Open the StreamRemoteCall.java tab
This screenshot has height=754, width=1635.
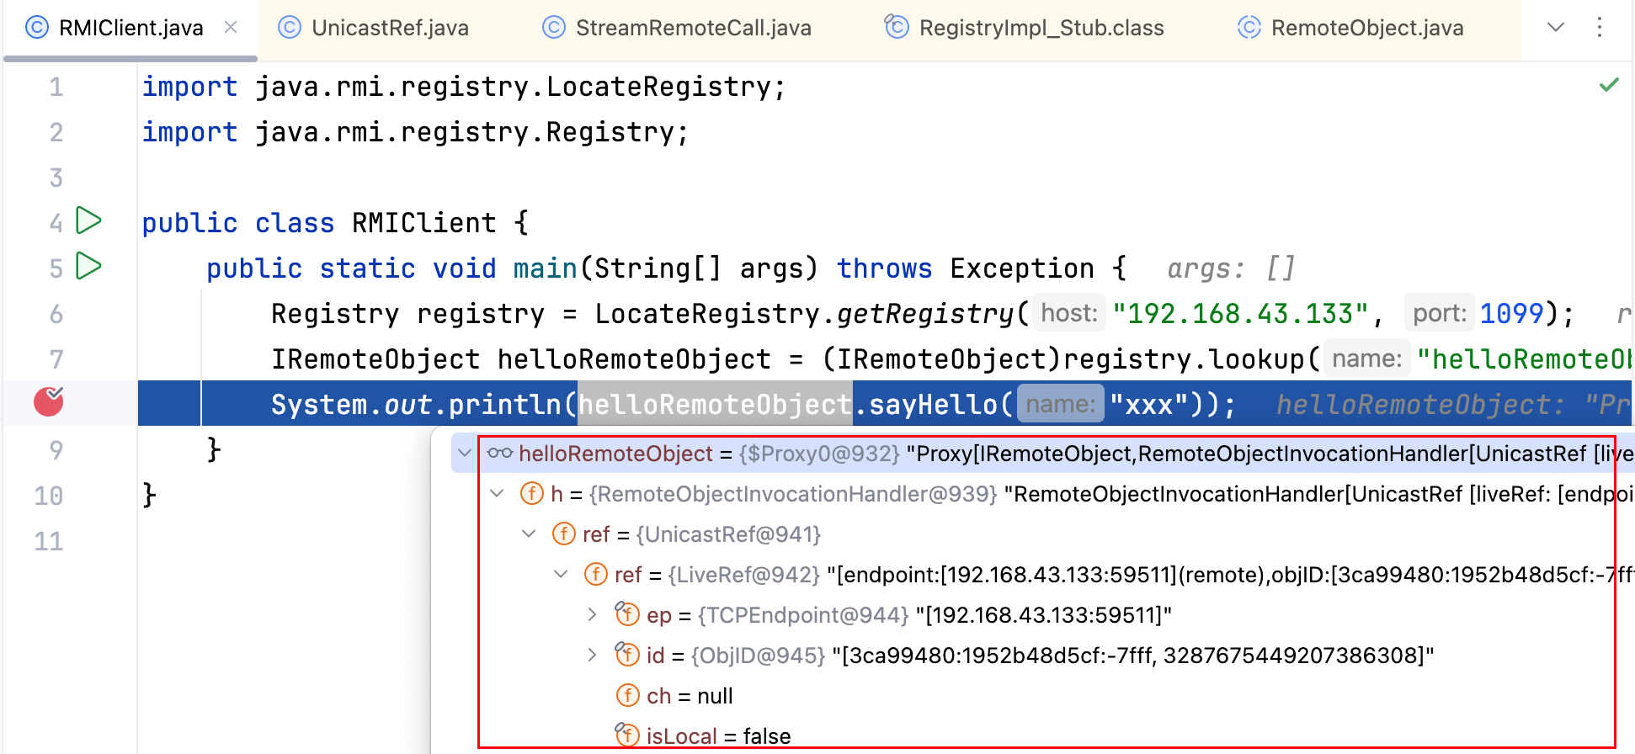pos(692,28)
